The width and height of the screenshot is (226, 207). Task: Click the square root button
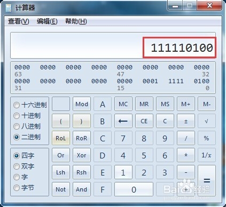[x=207, y=121]
